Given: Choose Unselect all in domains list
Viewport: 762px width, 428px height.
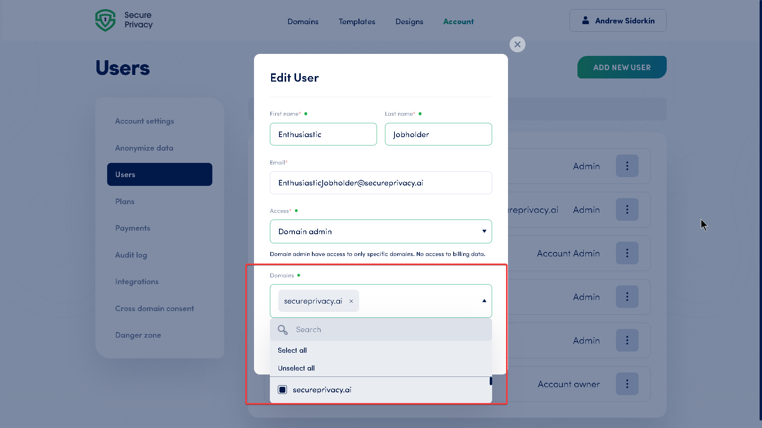Looking at the screenshot, I should pos(296,368).
